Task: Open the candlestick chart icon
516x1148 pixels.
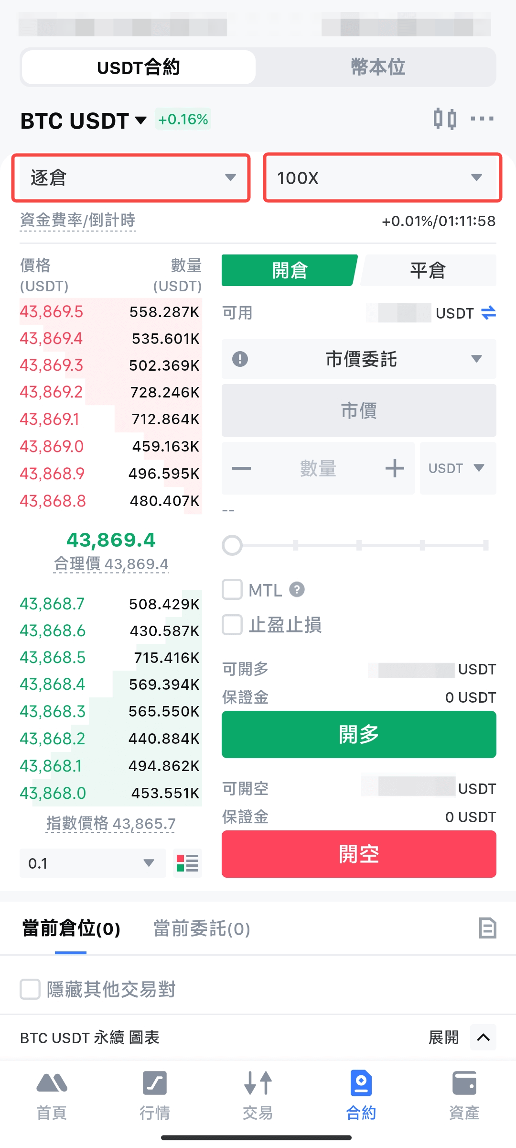Action: tap(445, 119)
